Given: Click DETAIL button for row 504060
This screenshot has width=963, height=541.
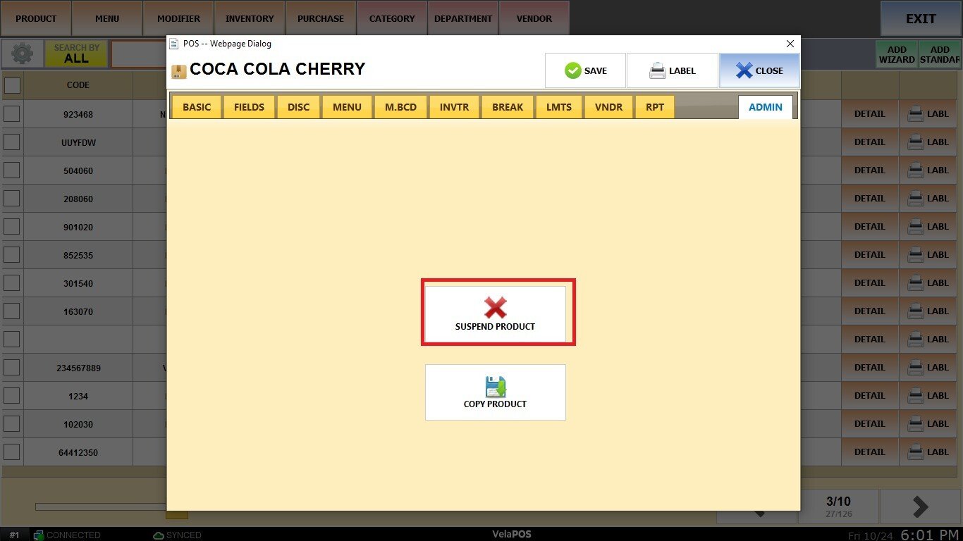Looking at the screenshot, I should [x=869, y=170].
